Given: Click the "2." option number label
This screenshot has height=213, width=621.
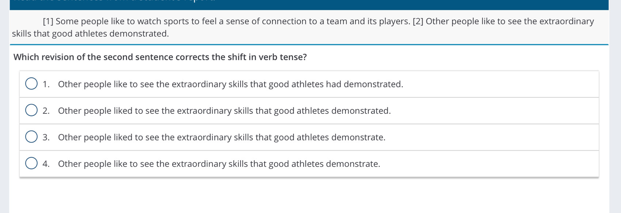Looking at the screenshot, I should point(46,111).
